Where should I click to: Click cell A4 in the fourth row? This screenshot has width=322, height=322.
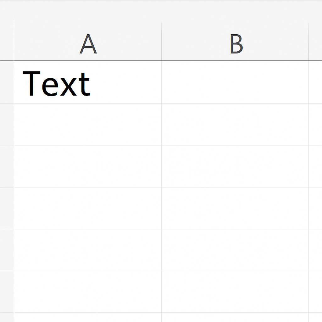[x=88, y=208]
